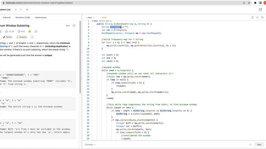Open the browser extensions puzzle icon
Image resolution: width=266 pixels, height=149 pixels.
click(255, 3)
